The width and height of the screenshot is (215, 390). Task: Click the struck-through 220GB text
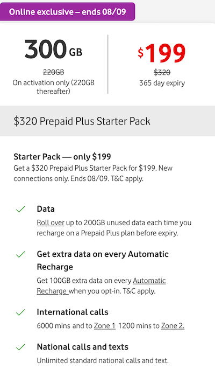coord(53,72)
